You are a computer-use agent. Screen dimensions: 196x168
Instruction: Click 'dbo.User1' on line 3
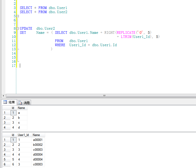tap(58, 8)
